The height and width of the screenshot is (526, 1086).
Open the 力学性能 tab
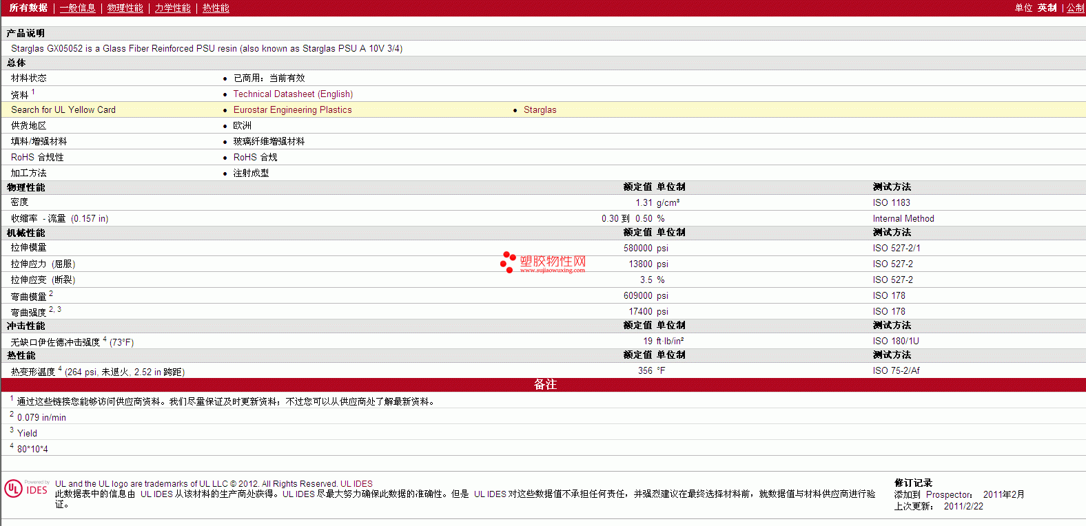[173, 8]
